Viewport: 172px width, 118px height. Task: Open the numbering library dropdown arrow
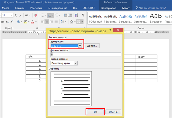point(53,15)
